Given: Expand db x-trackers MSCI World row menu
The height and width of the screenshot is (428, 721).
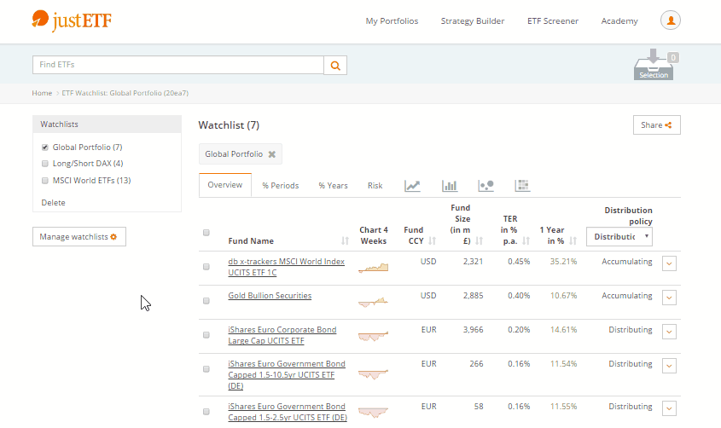Looking at the screenshot, I should pos(669,263).
